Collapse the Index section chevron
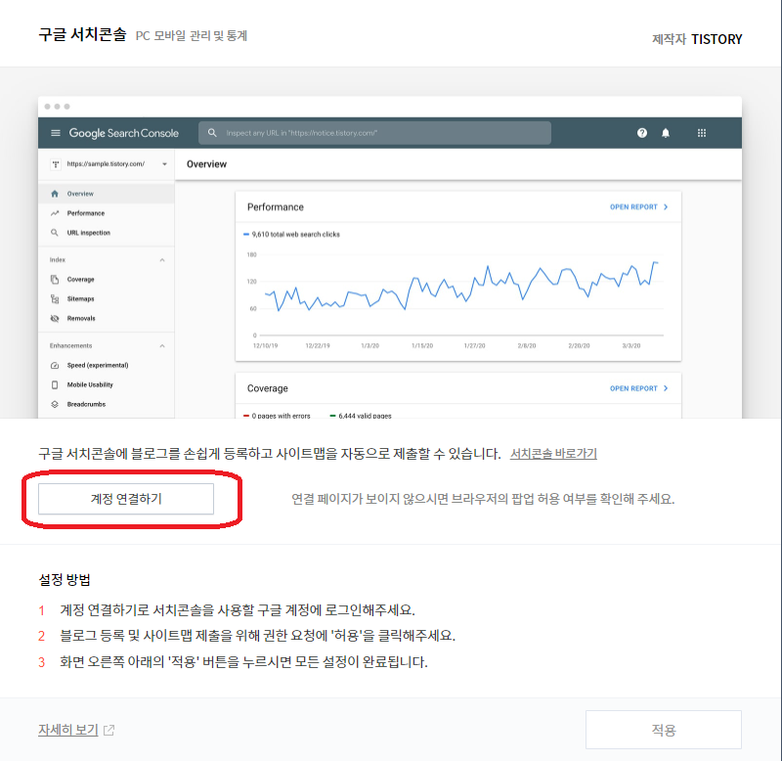This screenshot has height=761, width=782. click(x=162, y=260)
